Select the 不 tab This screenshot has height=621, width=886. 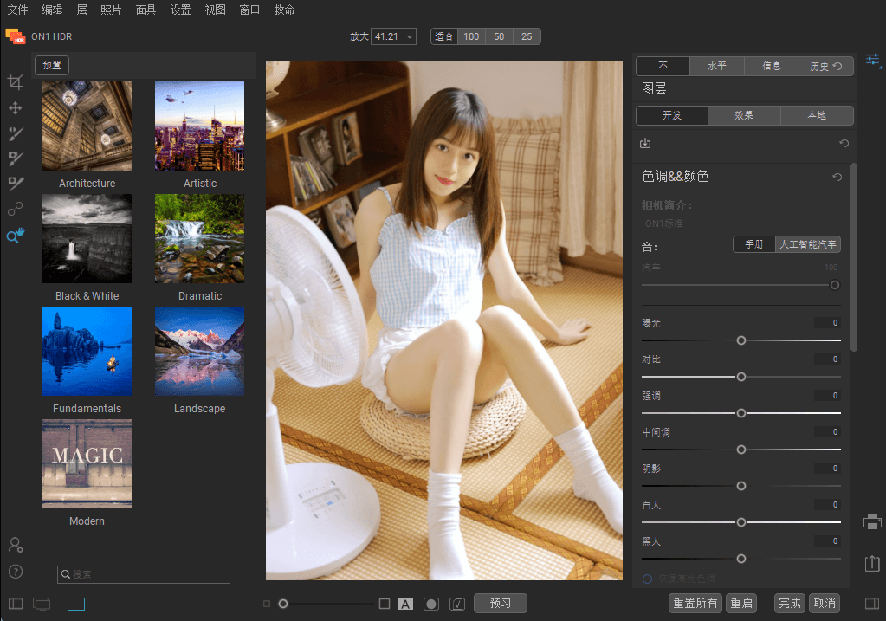click(663, 66)
